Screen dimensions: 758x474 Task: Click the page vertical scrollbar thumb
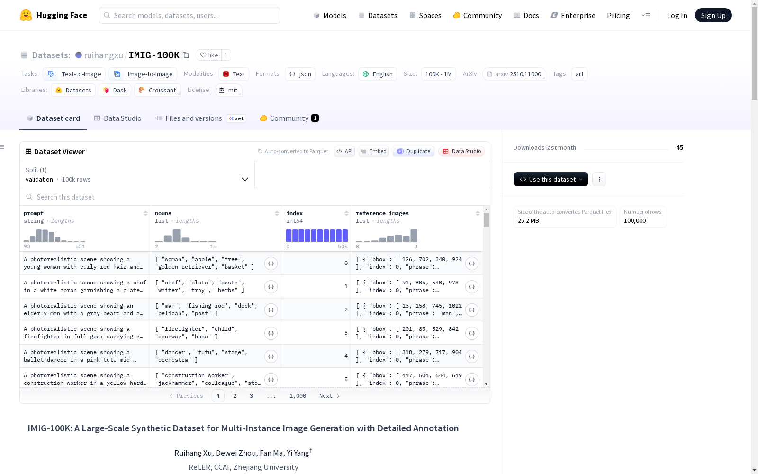(x=754, y=54)
